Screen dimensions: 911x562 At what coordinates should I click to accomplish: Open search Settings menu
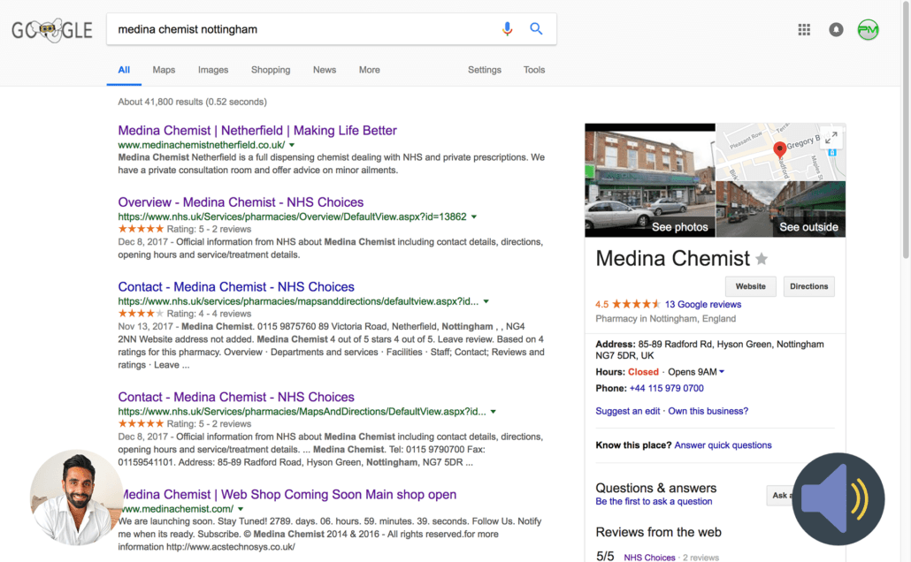(x=485, y=70)
